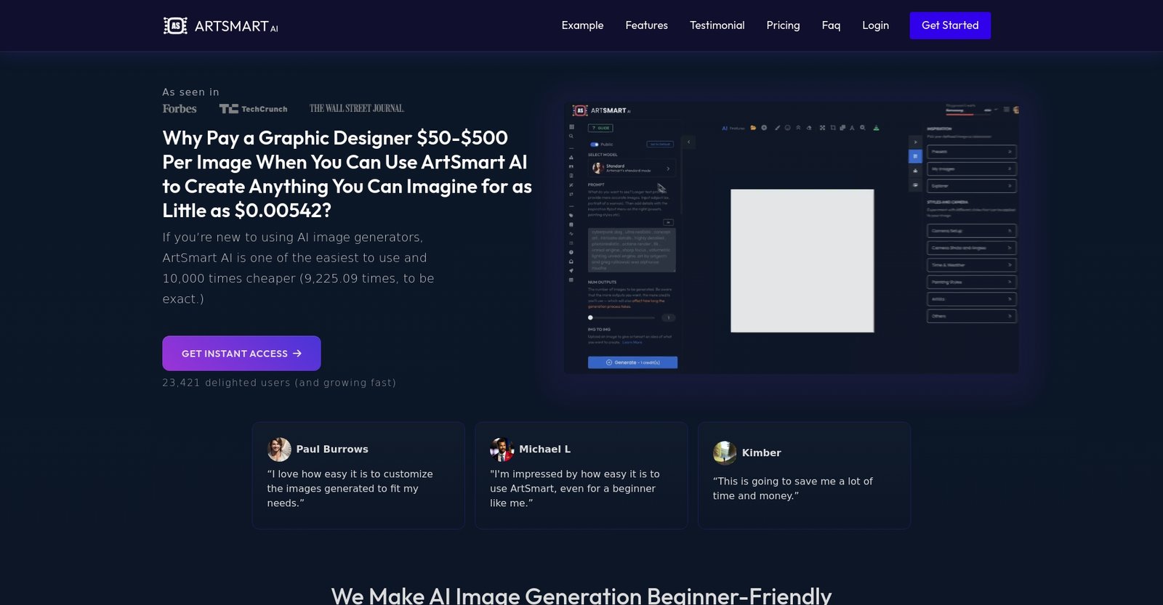Click the GET INSTANT ACCESS button
Screen dimensions: 1163x605
pos(241,354)
